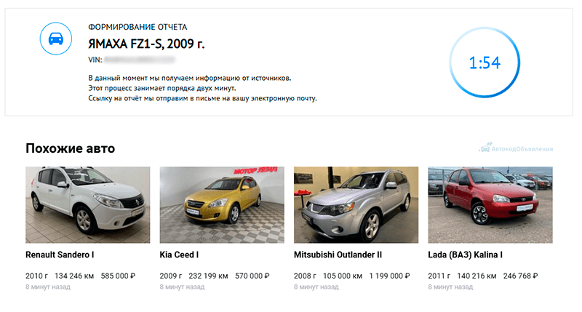The height and width of the screenshot is (312, 582).
Task: Click the 585 000 ₽ price
Action: pos(118,276)
